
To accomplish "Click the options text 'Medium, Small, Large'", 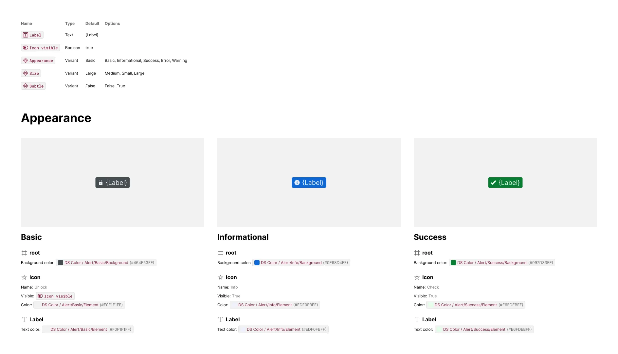I will pyautogui.click(x=124, y=73).
